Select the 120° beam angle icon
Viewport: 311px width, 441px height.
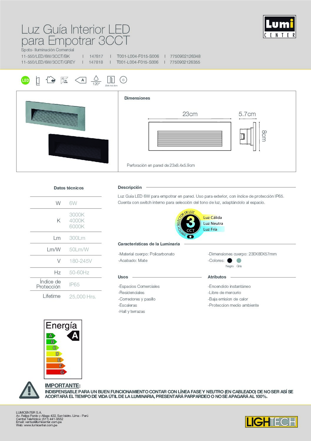(x=96, y=80)
